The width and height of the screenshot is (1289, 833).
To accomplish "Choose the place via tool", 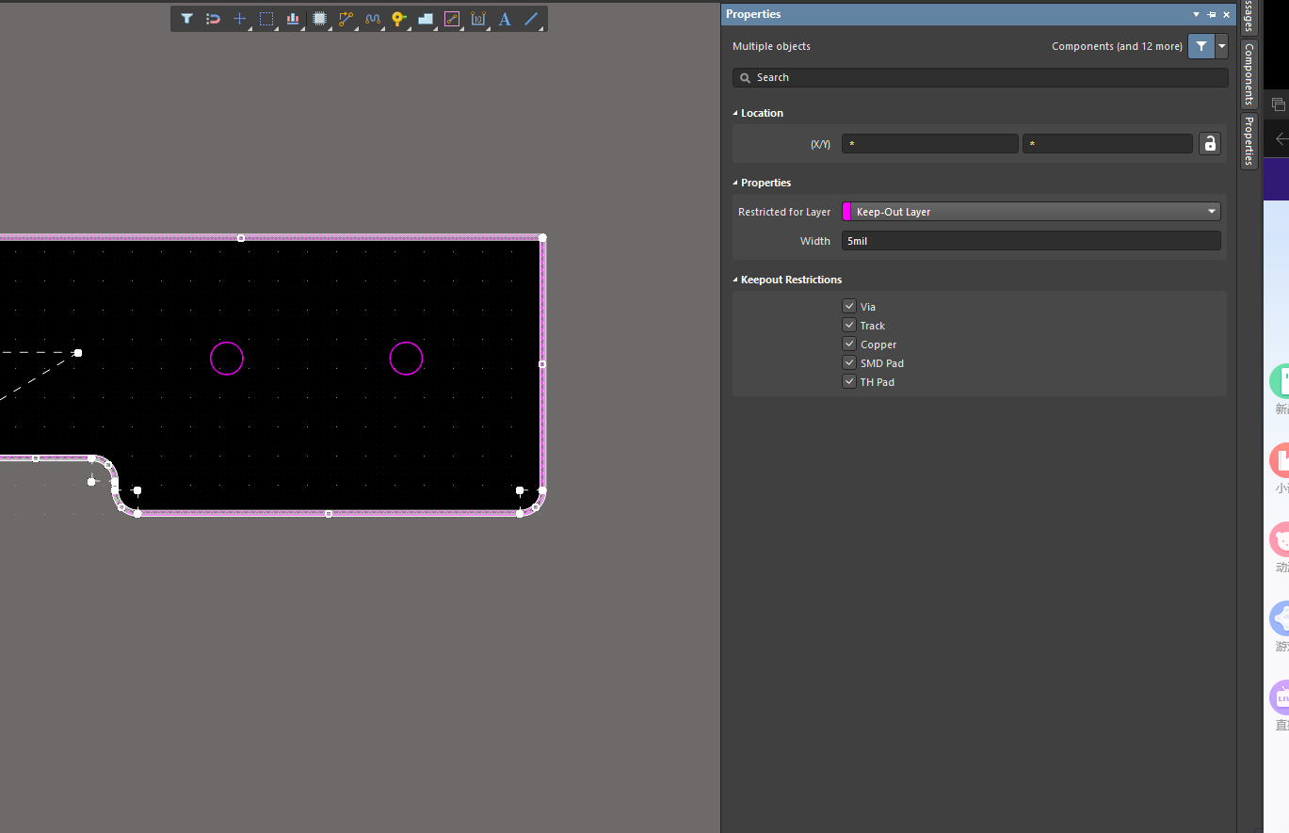I will click(399, 19).
